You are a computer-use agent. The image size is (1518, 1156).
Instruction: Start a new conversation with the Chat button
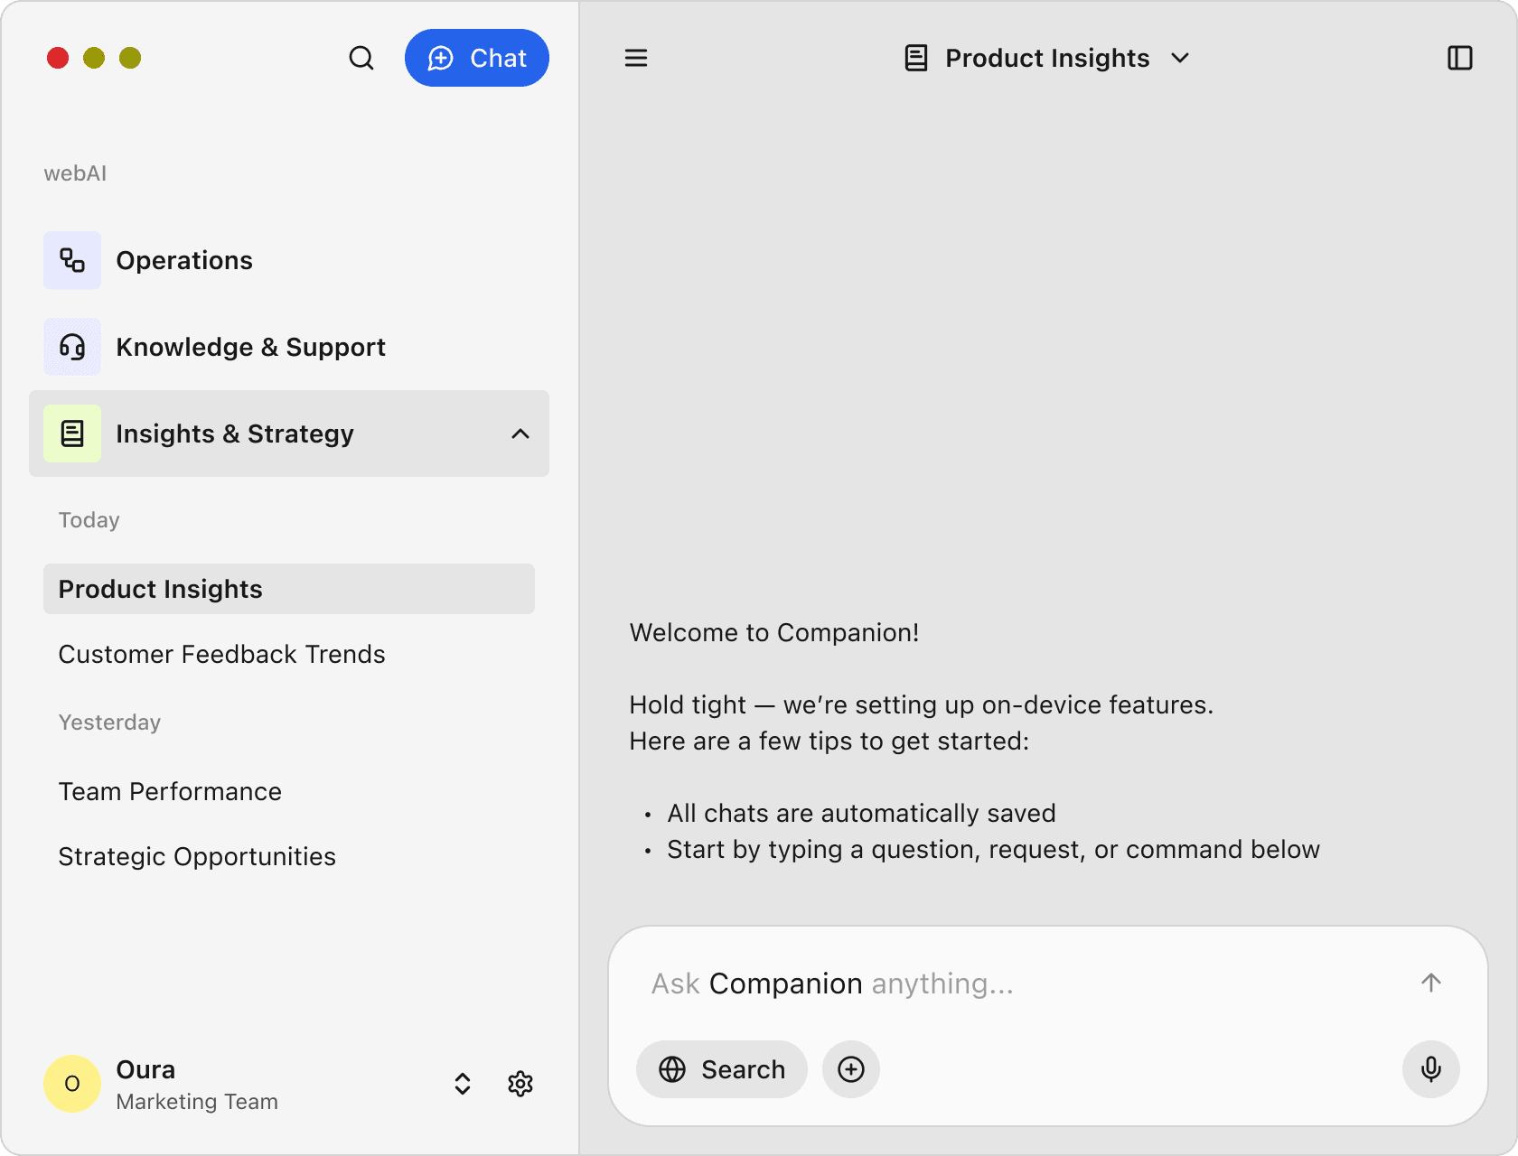click(x=477, y=58)
